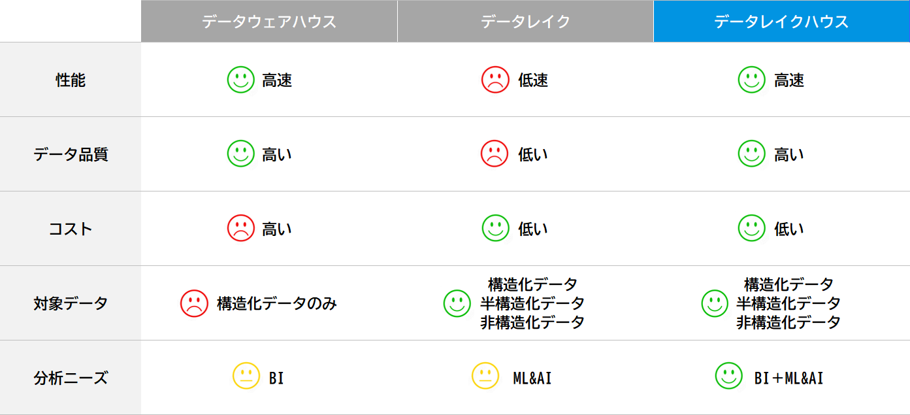Click green smiley next to BI+ML&AI
The image size is (910, 415).
click(x=729, y=376)
